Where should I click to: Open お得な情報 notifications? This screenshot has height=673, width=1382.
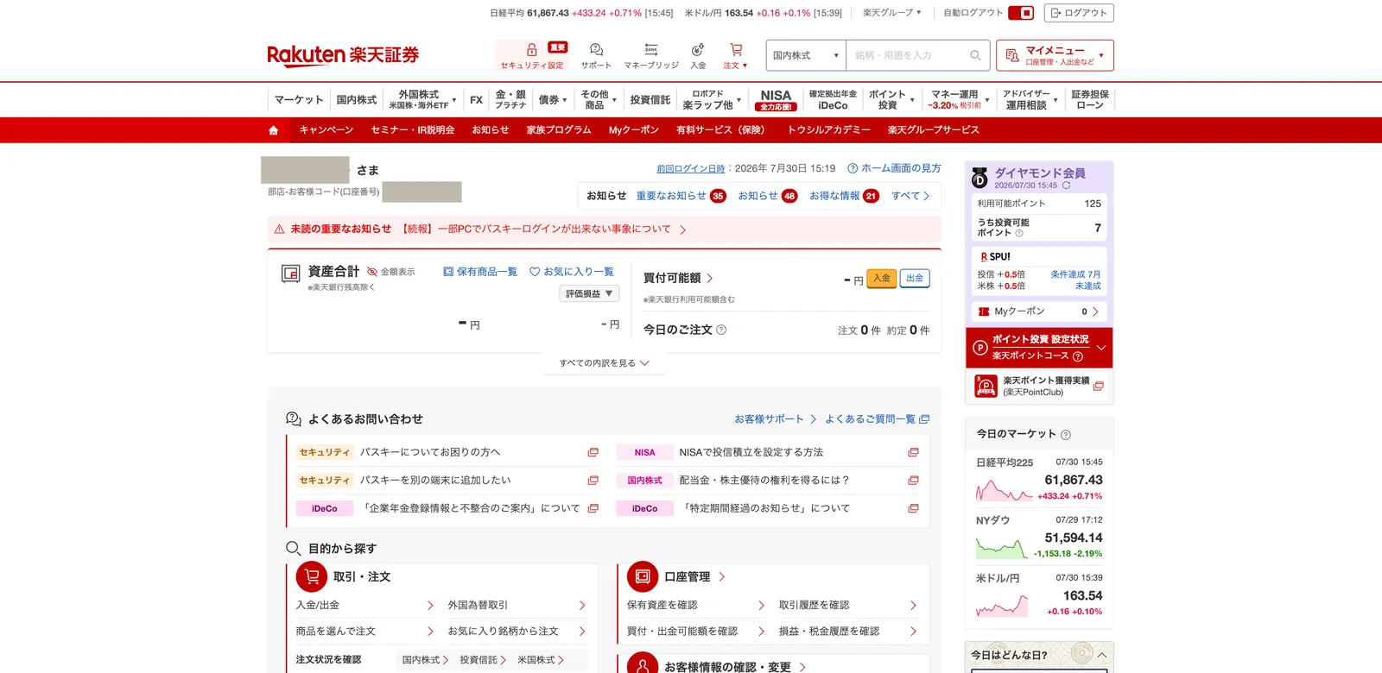(844, 196)
